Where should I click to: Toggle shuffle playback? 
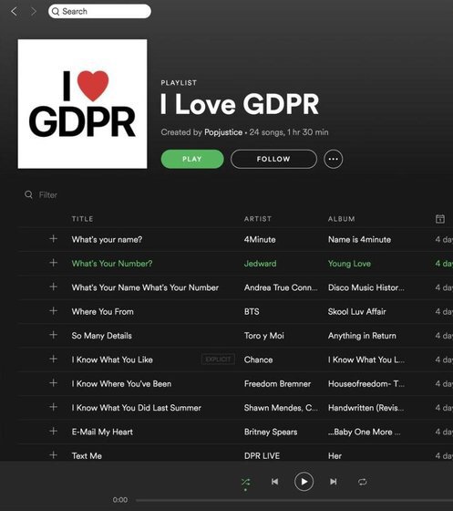[246, 482]
